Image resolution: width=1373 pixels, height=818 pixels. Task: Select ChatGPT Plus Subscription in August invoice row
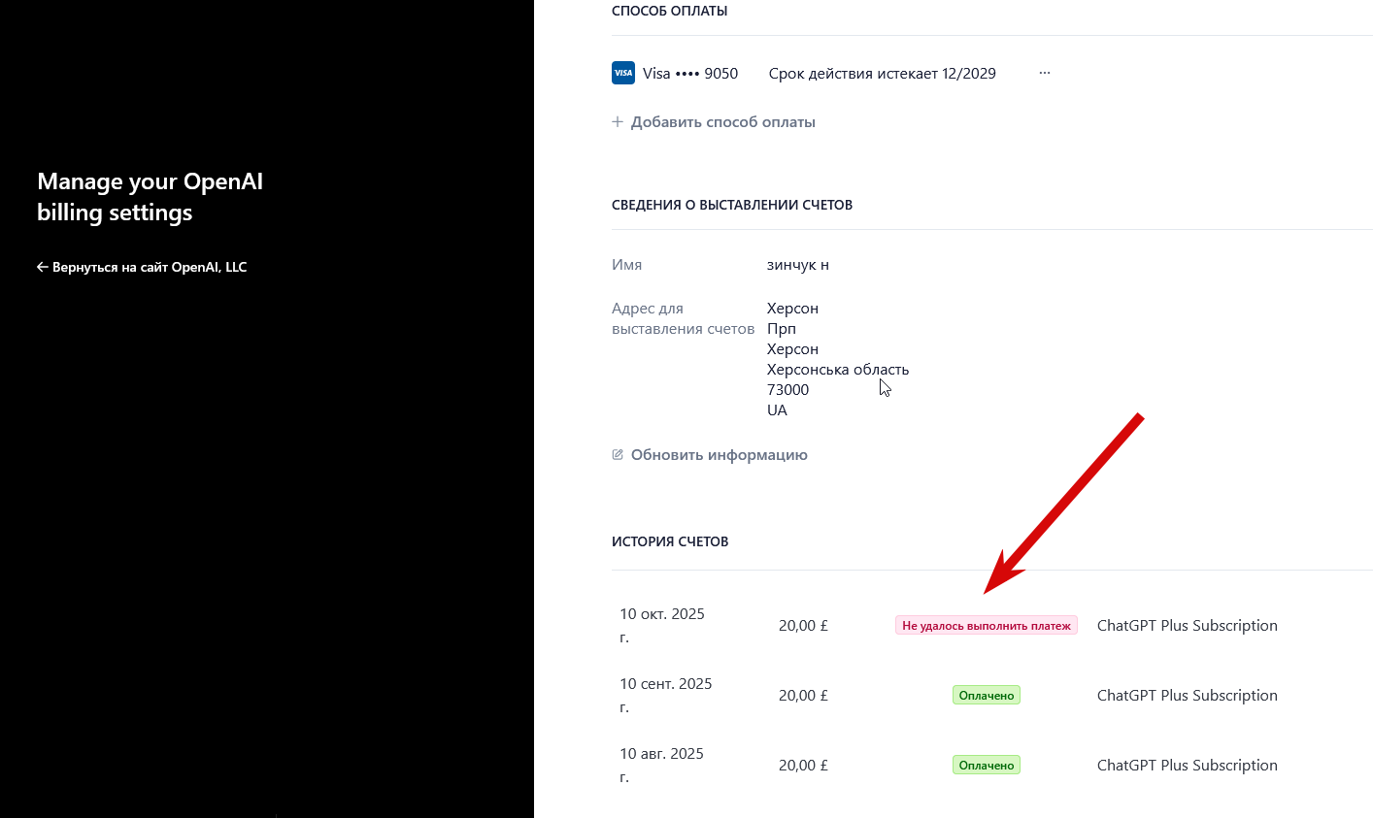tap(1187, 766)
